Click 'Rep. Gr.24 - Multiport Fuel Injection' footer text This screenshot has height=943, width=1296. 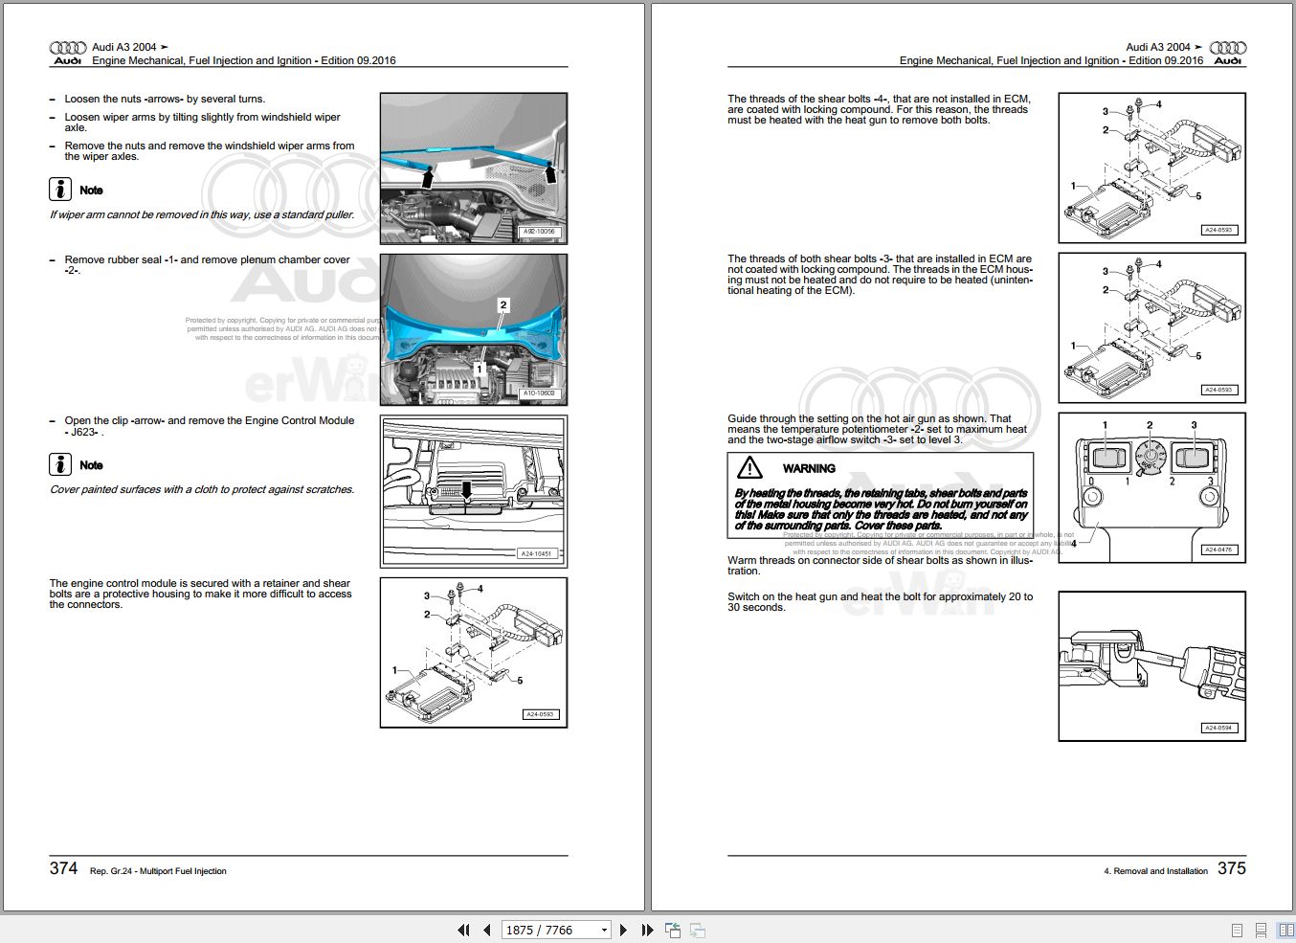[x=158, y=871]
